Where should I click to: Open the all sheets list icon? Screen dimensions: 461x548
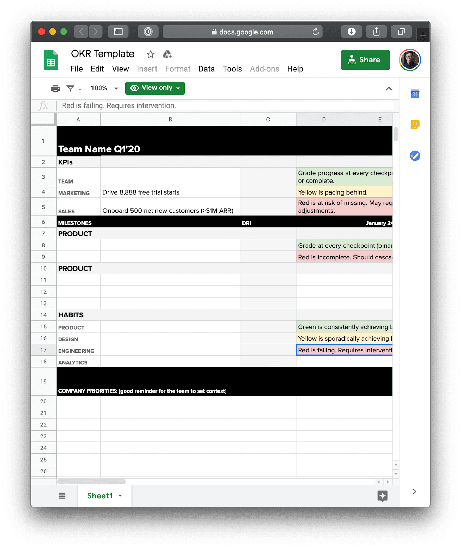point(62,496)
